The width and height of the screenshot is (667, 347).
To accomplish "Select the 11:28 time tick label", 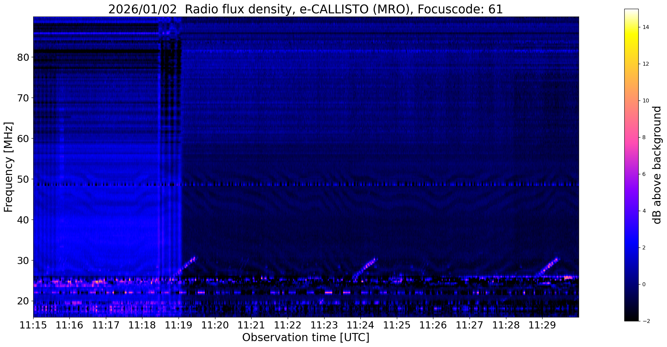I will click(x=506, y=325).
